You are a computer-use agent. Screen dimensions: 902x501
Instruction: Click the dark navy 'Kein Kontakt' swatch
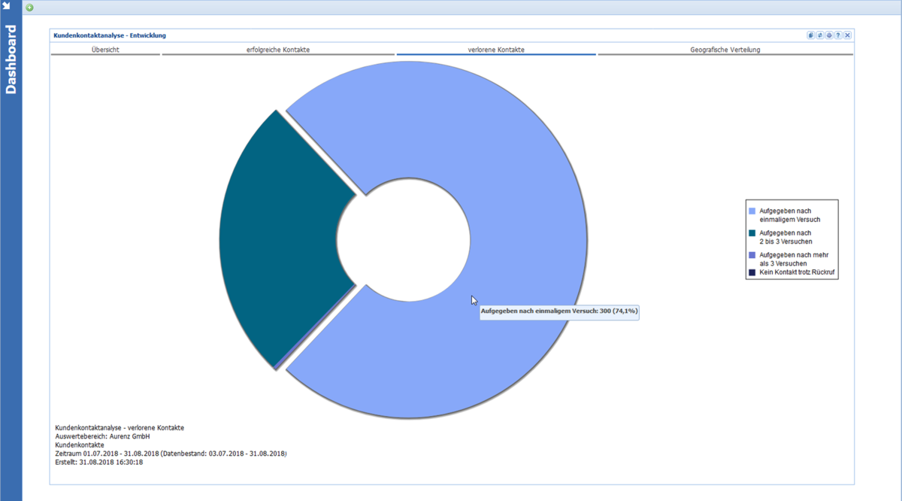point(752,273)
